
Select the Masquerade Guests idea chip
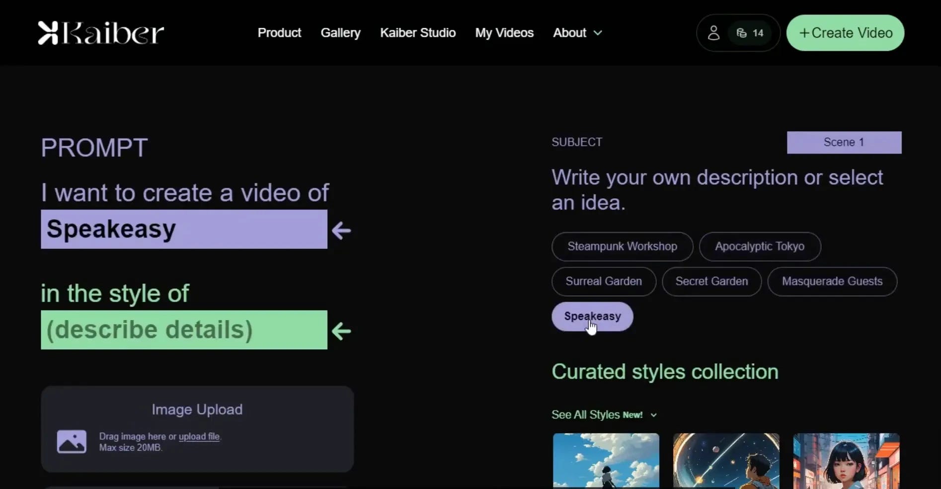pyautogui.click(x=832, y=281)
